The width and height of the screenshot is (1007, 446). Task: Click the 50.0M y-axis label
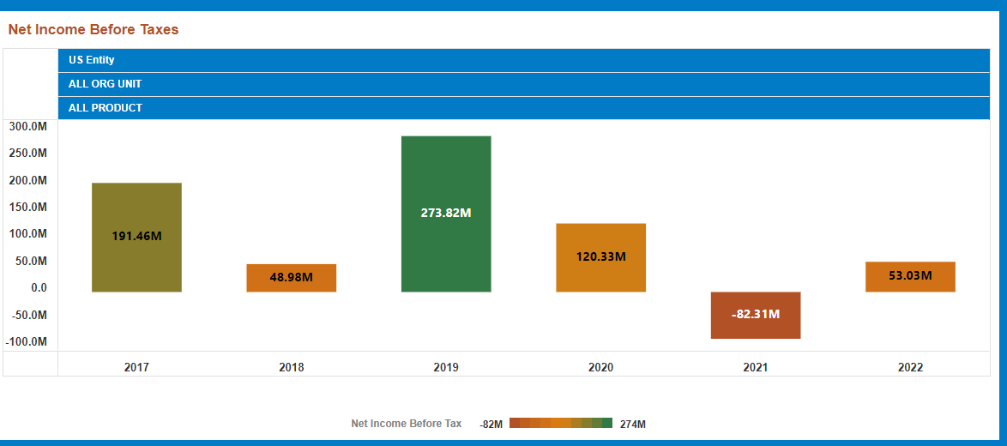[x=32, y=262]
